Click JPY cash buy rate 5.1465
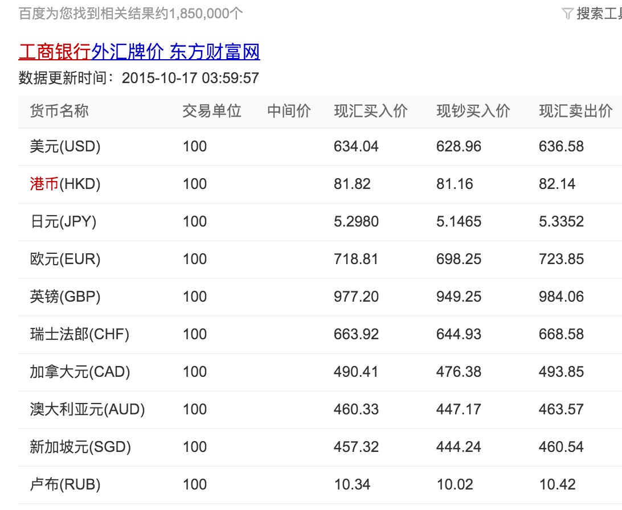The image size is (622, 510). [x=459, y=222]
